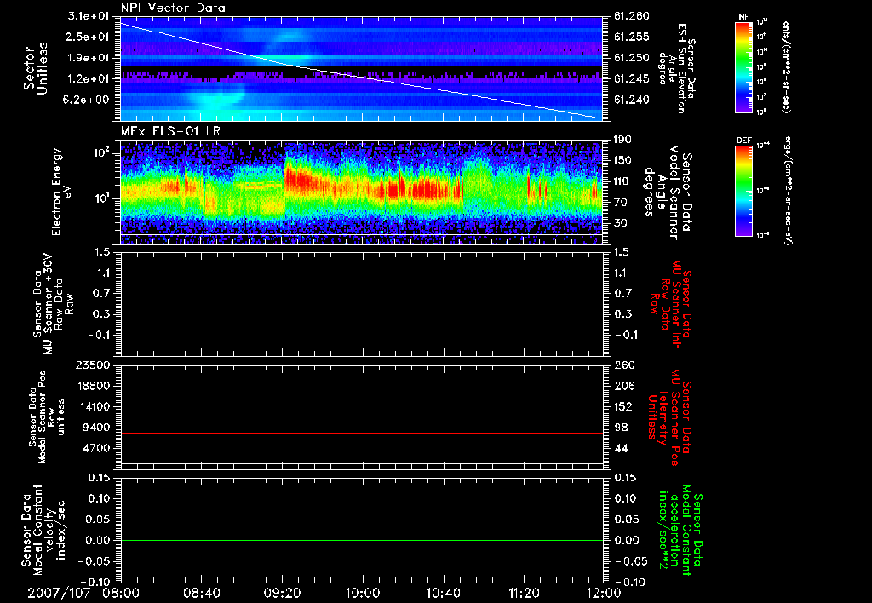Click the 'Model Scanner Angle degrees' label

pos(668,192)
